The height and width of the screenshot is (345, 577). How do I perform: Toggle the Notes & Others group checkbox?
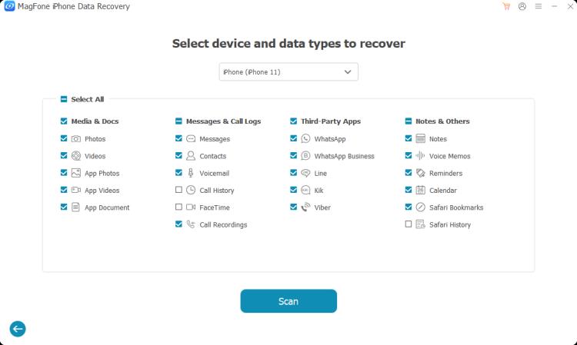tap(409, 121)
